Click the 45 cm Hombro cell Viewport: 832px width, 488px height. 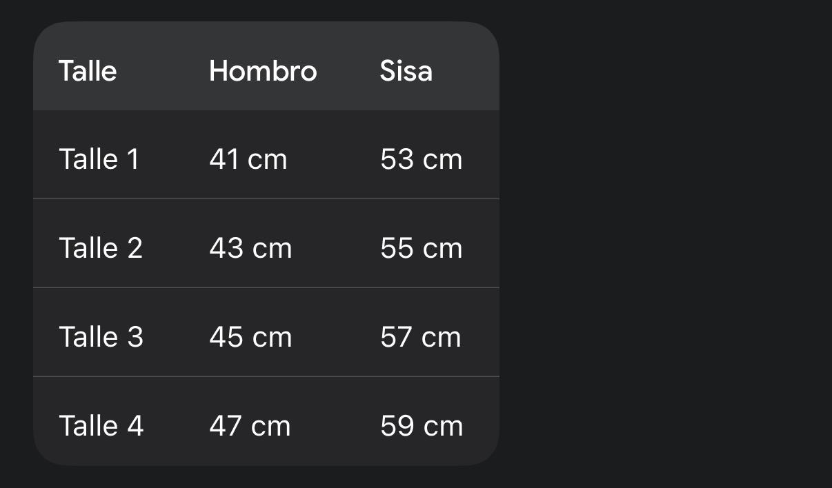tap(250, 337)
